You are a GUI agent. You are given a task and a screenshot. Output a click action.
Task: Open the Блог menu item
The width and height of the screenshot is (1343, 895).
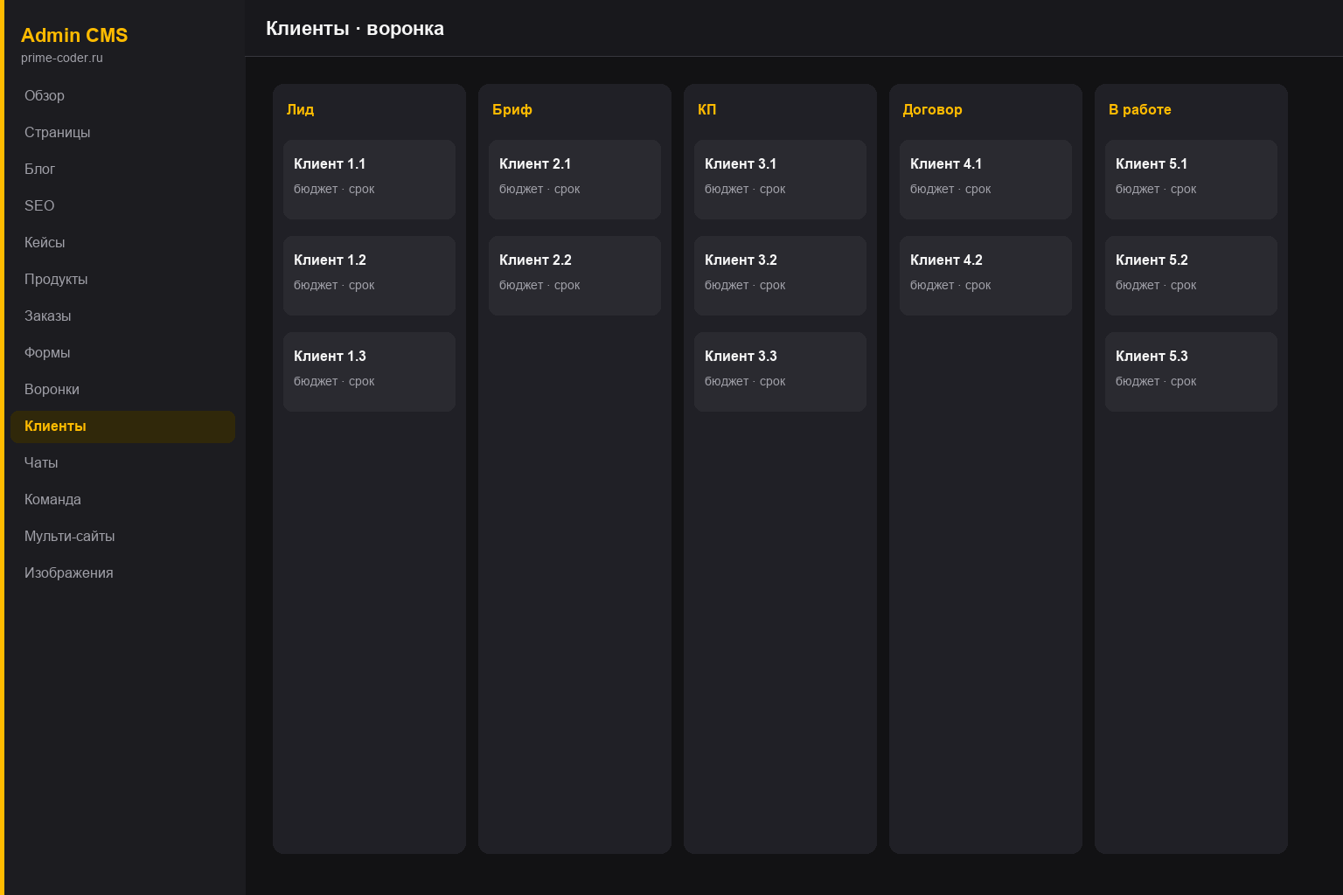(122, 170)
